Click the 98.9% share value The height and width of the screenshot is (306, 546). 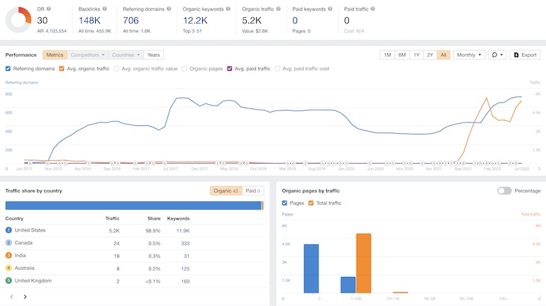tap(153, 230)
